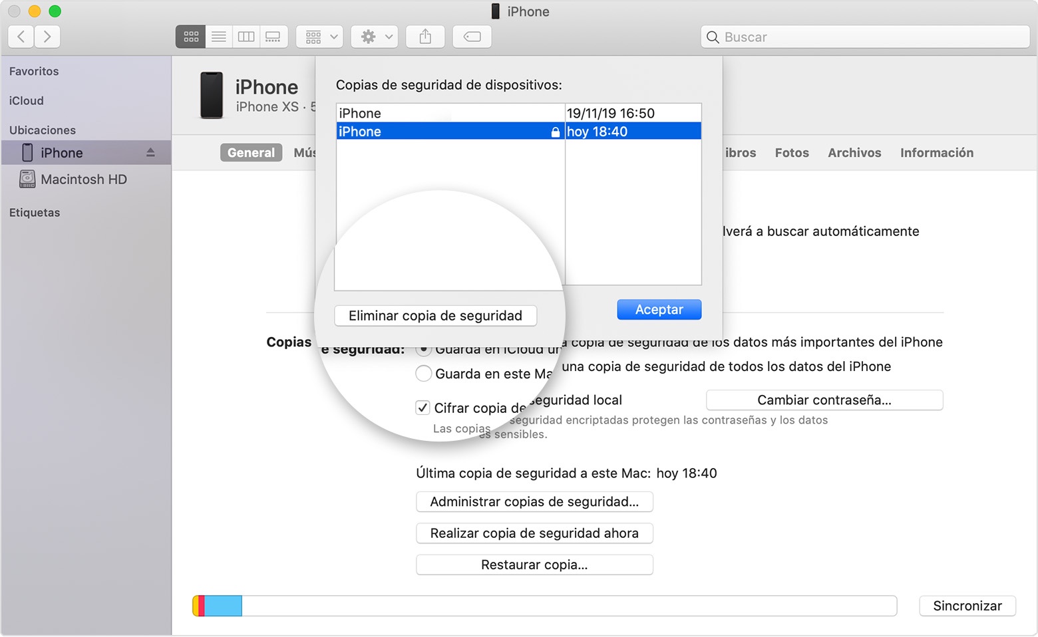Click the Etiquetas sidebar heading

[x=35, y=213]
